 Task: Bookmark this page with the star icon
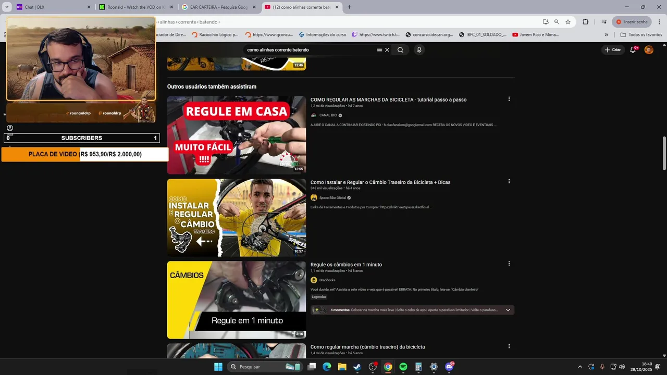click(568, 22)
